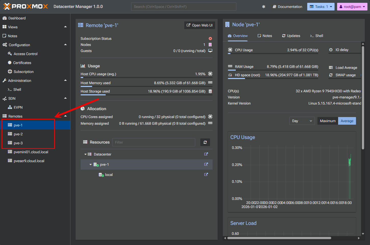The width and height of the screenshot is (370, 245).
Task: Switch to the Updates tab
Action: (x=291, y=36)
